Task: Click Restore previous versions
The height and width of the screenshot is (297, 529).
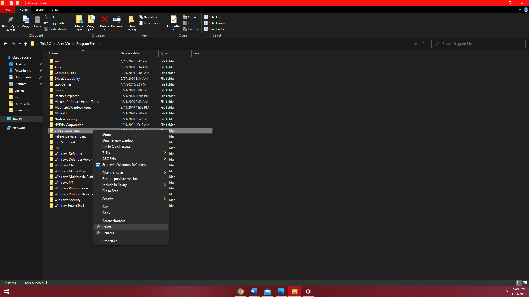Action: click(131, 179)
